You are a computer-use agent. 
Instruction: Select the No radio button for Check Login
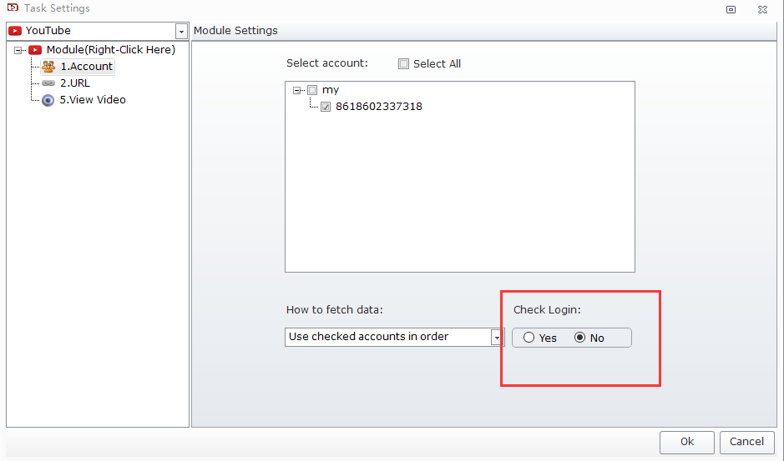[x=580, y=338]
